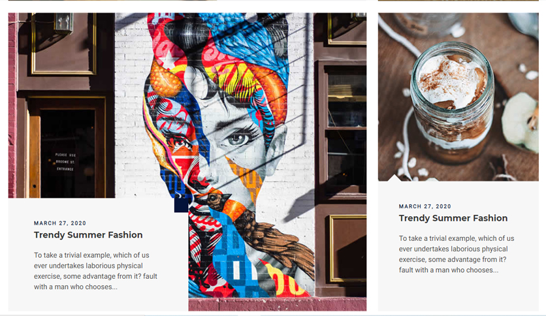Click the pink curb beneath the mural
The image size is (546, 316).
[278, 304]
